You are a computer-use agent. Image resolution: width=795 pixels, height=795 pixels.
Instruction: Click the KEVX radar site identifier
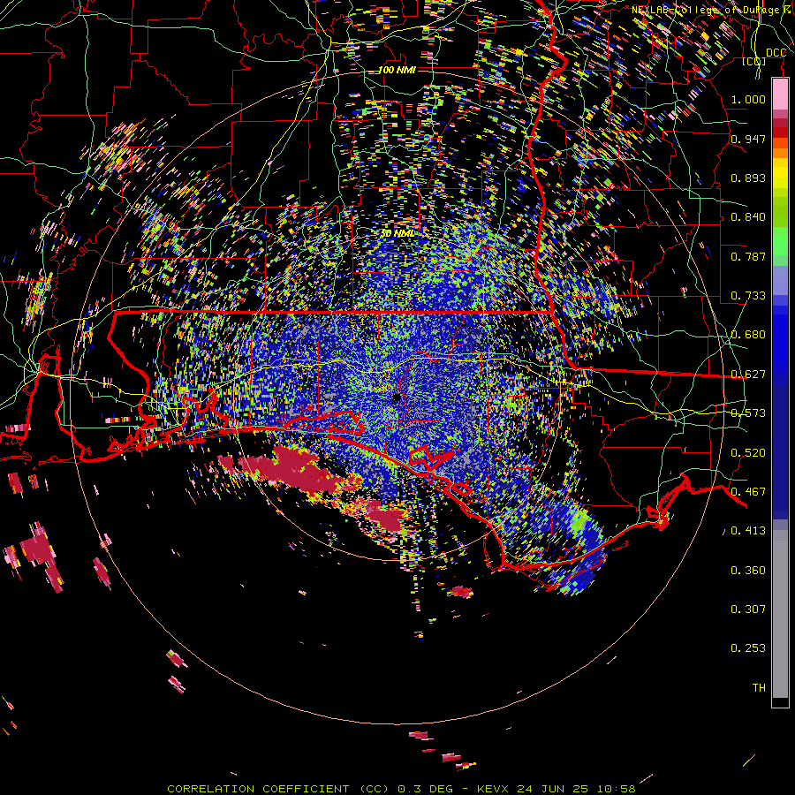click(x=492, y=789)
